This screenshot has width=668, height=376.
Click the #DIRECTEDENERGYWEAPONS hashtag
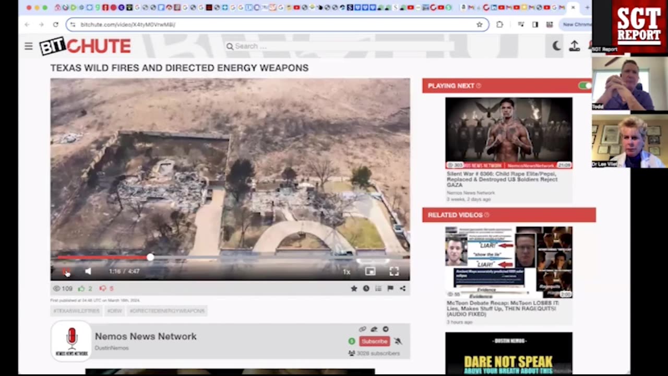click(x=167, y=311)
